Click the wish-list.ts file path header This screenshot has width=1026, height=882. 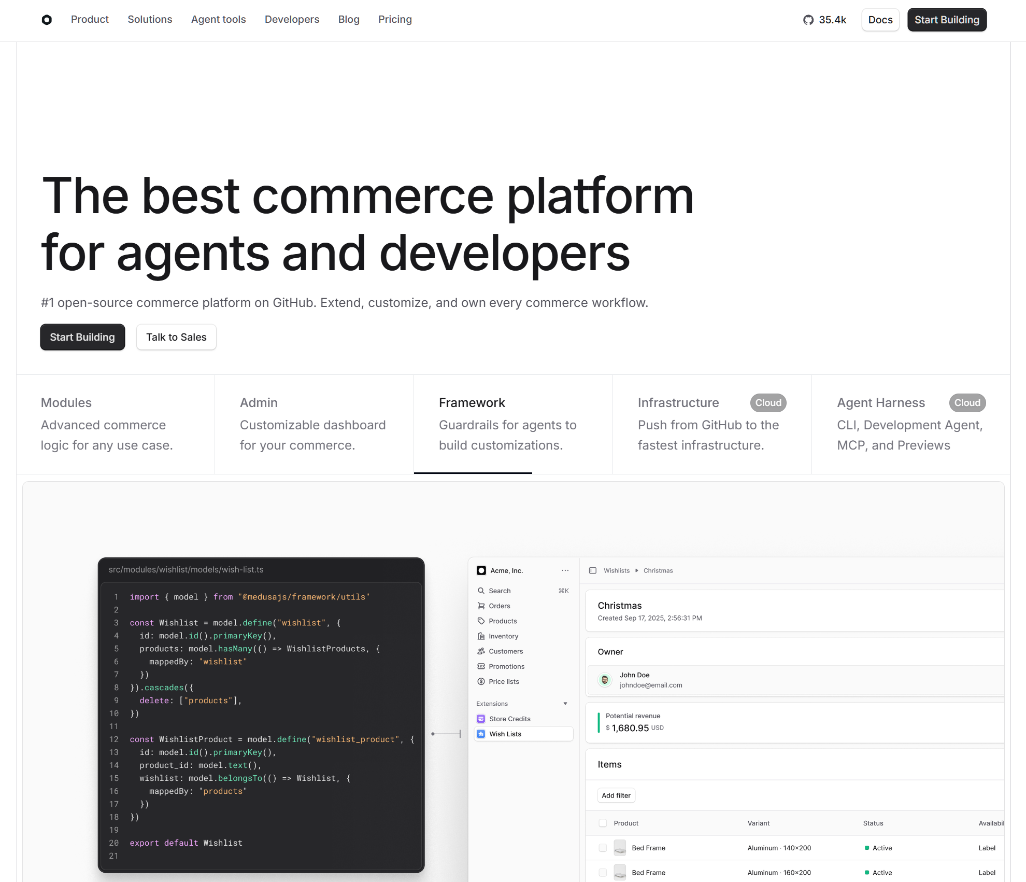click(x=186, y=569)
